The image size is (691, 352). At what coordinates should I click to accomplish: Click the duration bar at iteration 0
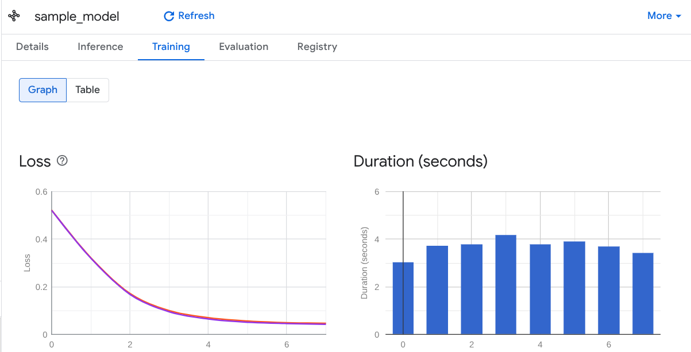click(x=403, y=298)
